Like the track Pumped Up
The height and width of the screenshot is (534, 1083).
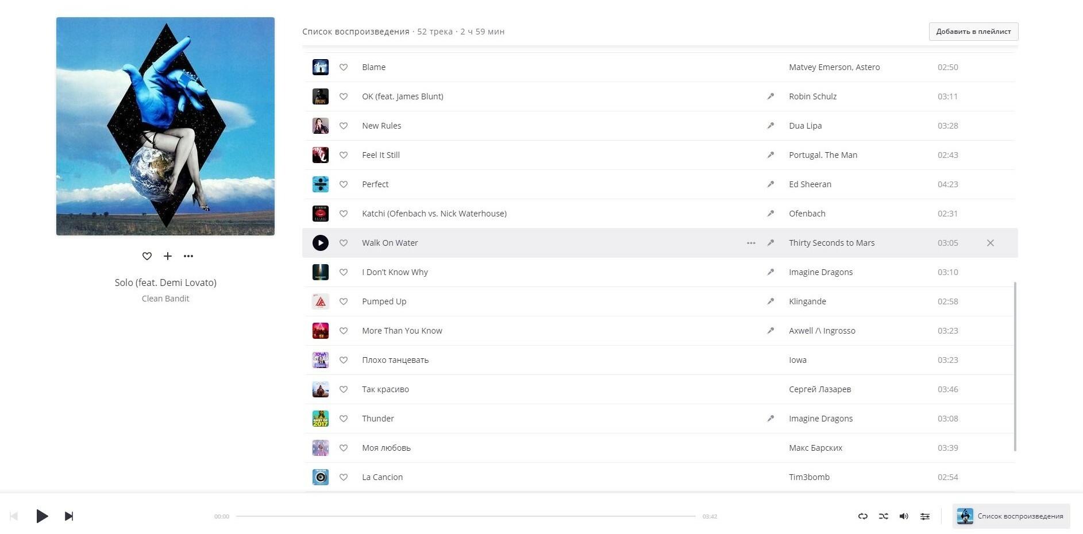tap(344, 301)
